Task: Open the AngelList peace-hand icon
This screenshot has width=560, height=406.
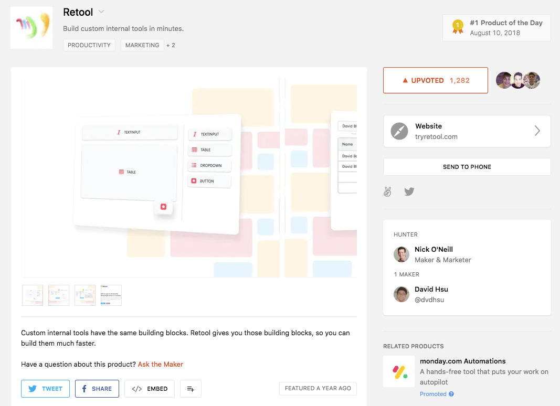Action: (x=388, y=192)
